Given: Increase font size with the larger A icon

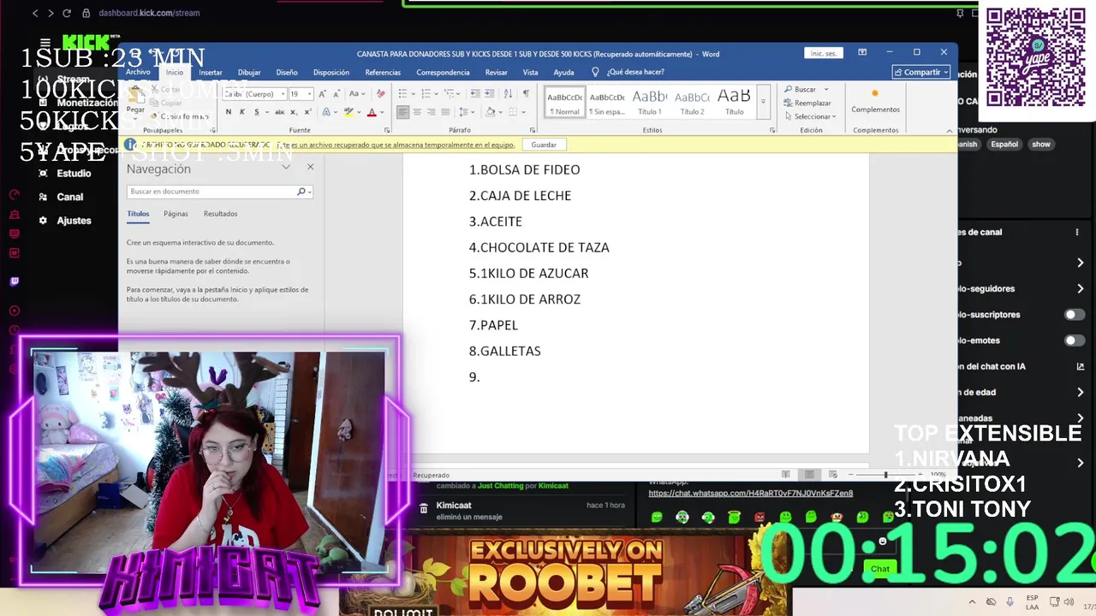Looking at the screenshot, I should click(x=323, y=94).
